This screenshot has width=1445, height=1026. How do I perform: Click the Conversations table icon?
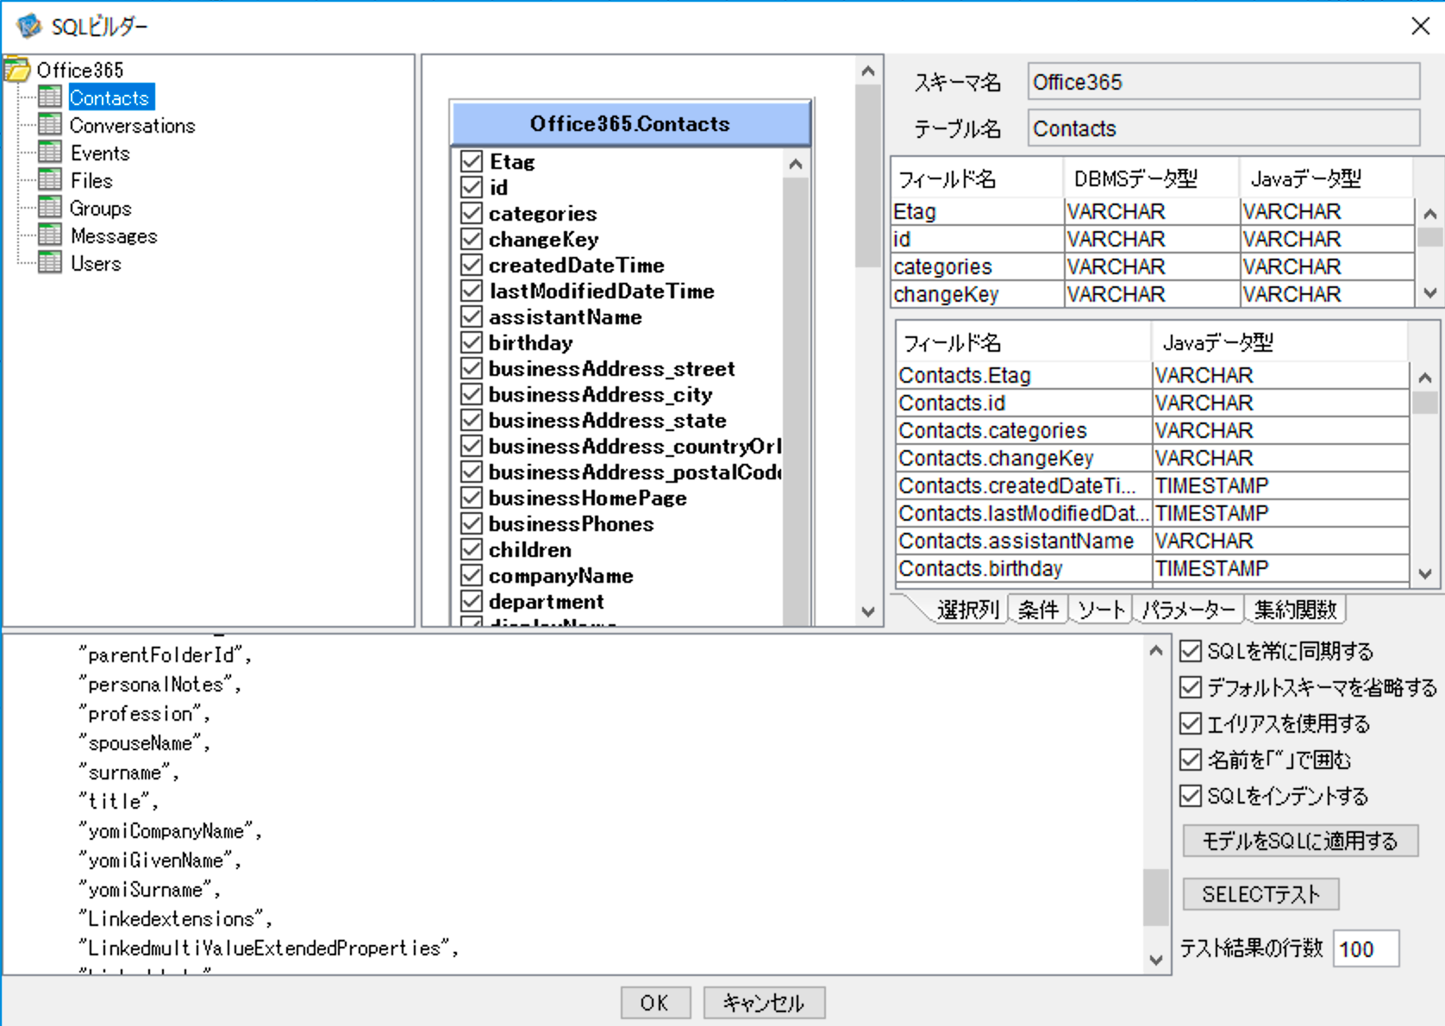(x=50, y=125)
